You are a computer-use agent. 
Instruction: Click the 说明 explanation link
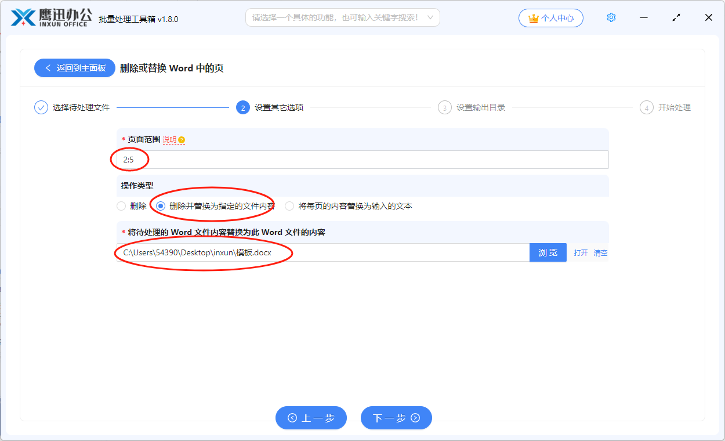tap(169, 140)
